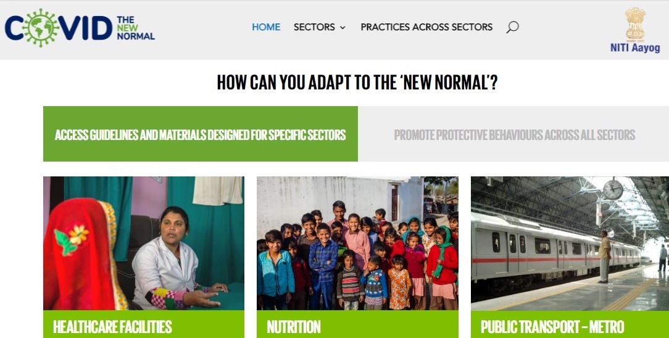Click the Healthcare Facilities label
Screen dimensions: 669x338
[112, 327]
